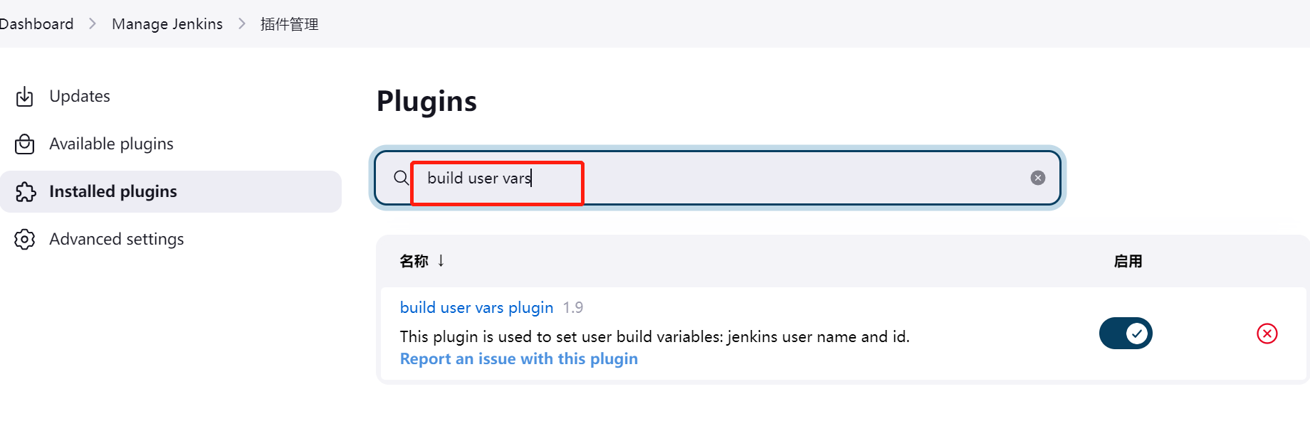Click chevron after Dashboard breadcrumb

pos(93,24)
